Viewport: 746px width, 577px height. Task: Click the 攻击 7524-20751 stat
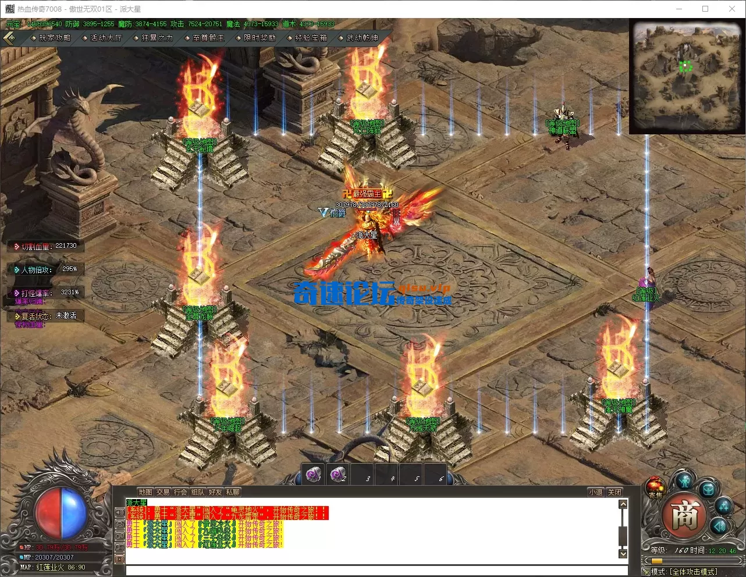tap(196, 24)
